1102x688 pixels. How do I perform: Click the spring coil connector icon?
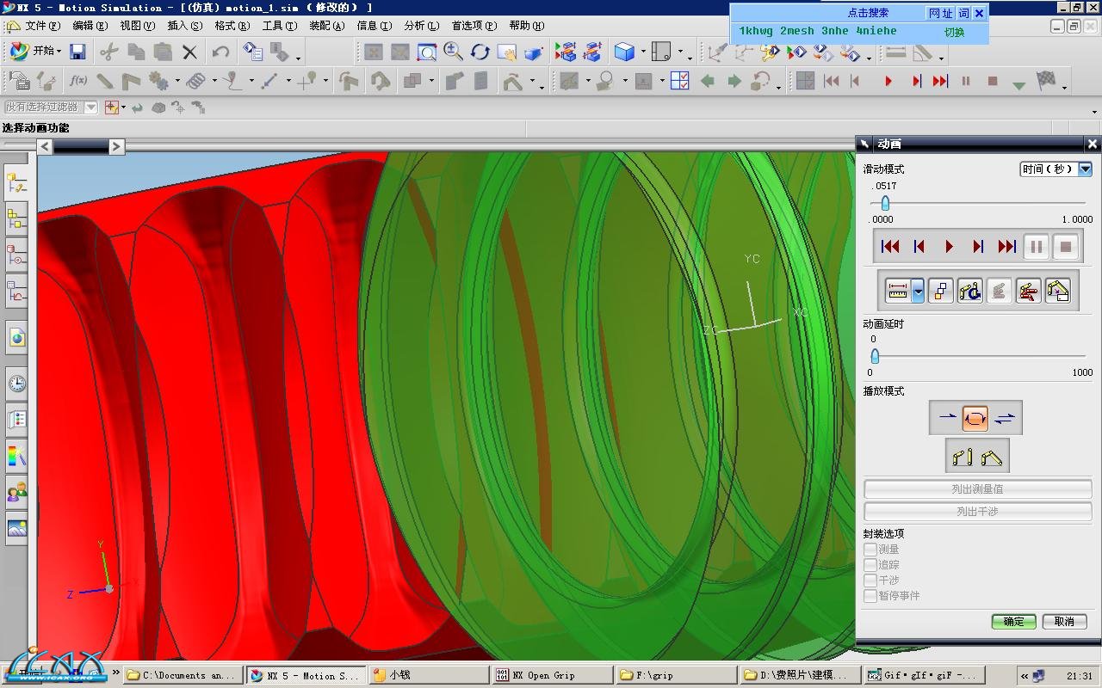(x=196, y=81)
